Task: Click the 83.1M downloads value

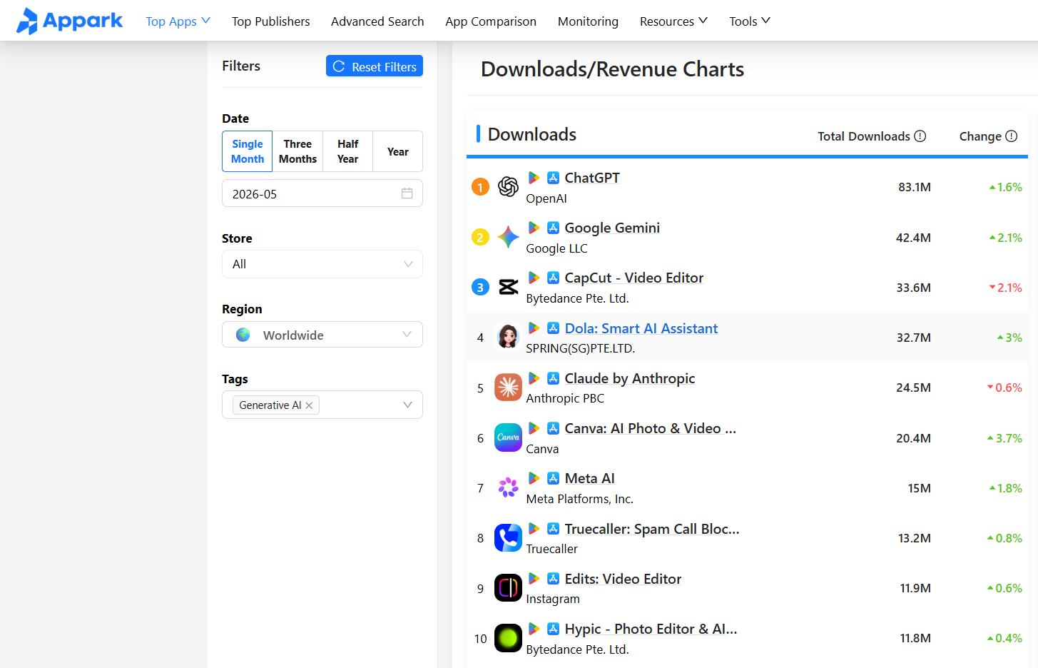Action: tap(915, 187)
